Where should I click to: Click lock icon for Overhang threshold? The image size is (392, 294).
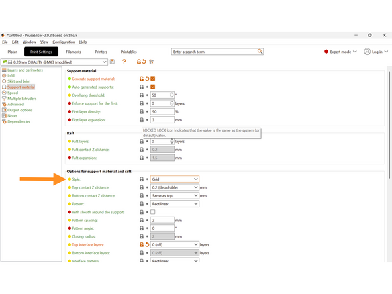pyautogui.click(x=142, y=95)
